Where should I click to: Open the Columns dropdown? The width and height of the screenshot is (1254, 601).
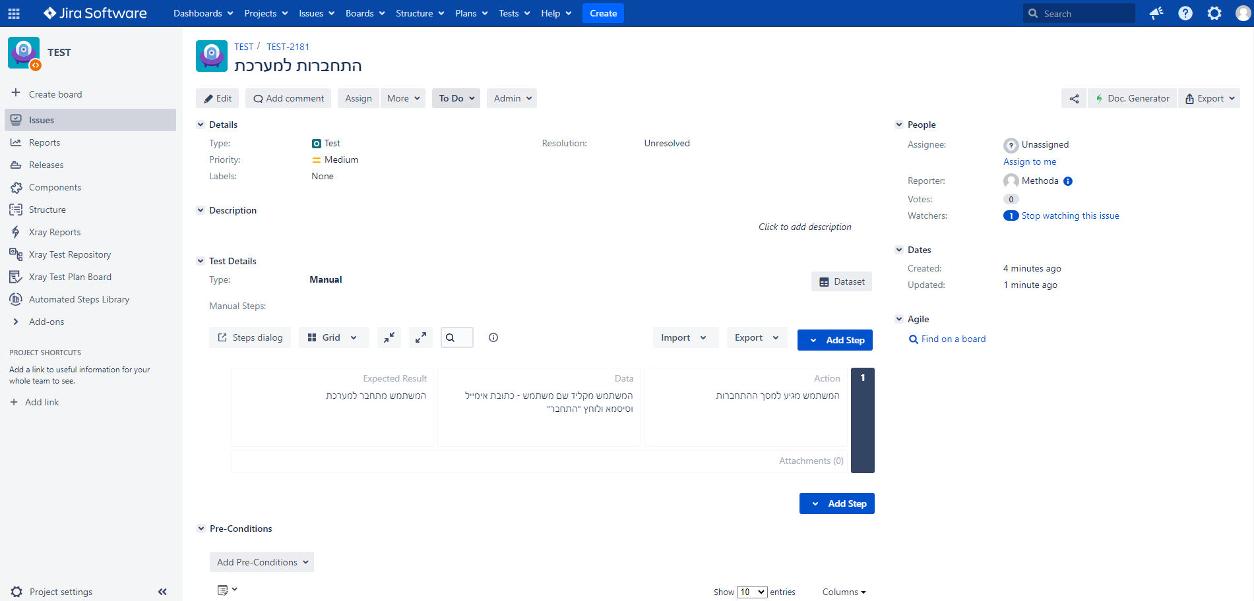click(844, 592)
